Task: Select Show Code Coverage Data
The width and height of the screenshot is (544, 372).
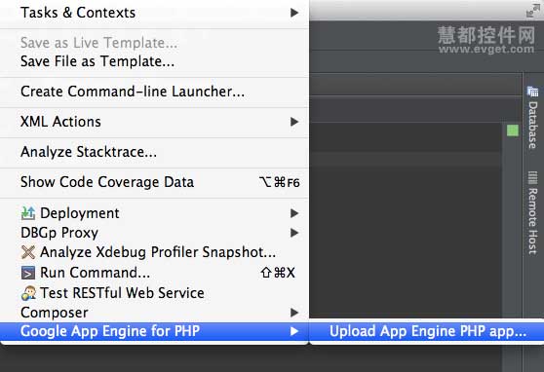Action: (154, 182)
